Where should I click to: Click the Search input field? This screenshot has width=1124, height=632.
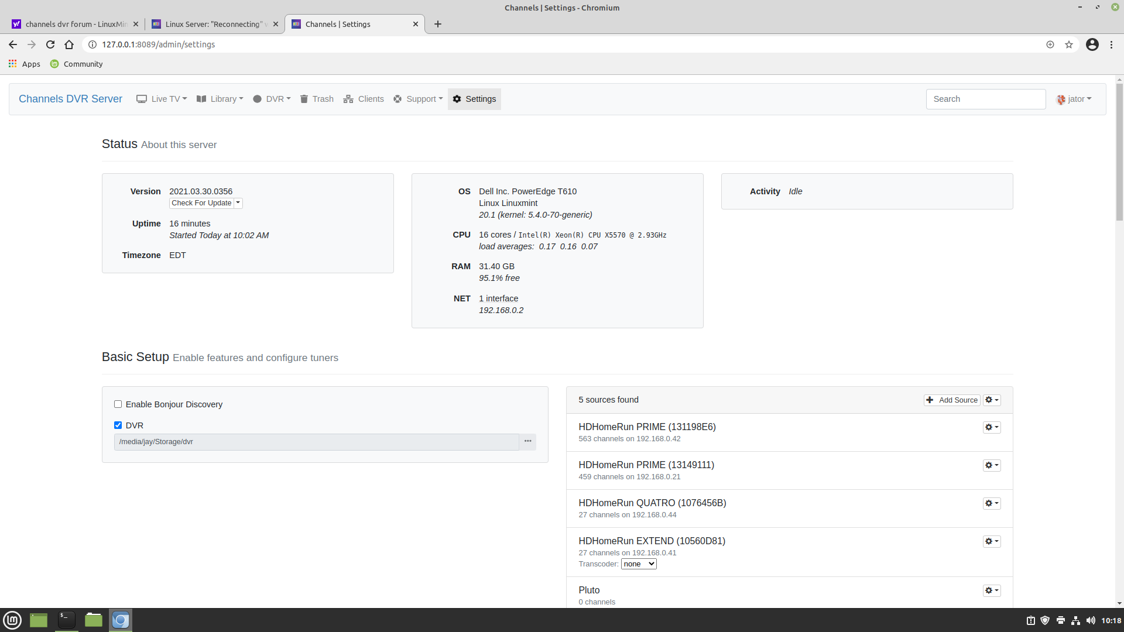[985, 99]
